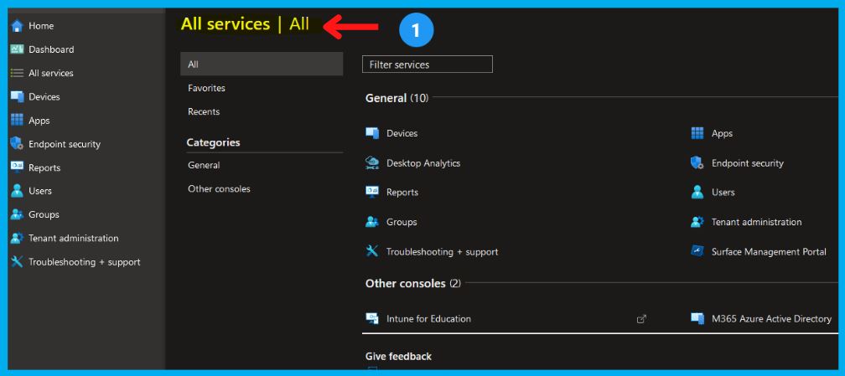Viewport: 845px width, 376px height.
Task: Open Troubleshooting + support in General list
Action: click(442, 251)
